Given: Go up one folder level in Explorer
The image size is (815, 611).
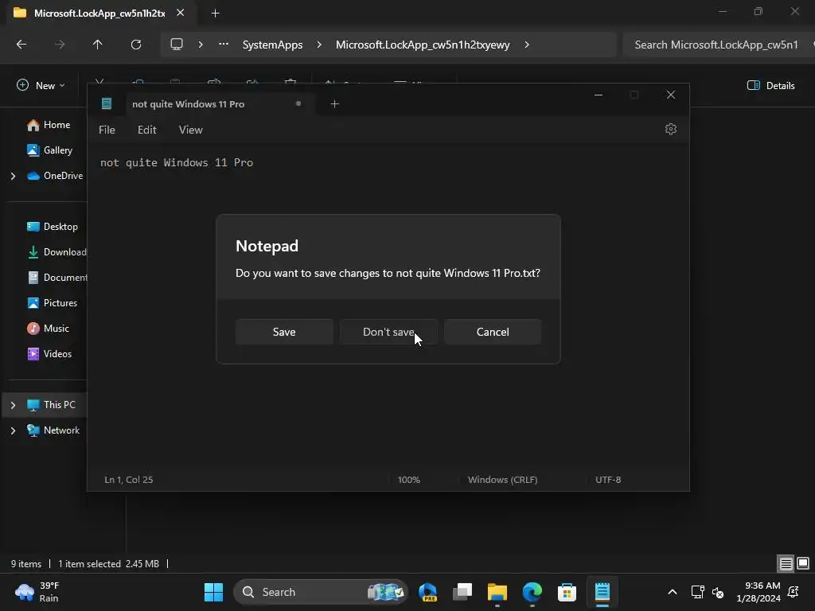Looking at the screenshot, I should tap(97, 45).
